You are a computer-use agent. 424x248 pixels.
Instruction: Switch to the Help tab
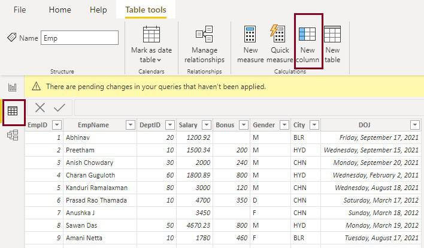tap(98, 10)
